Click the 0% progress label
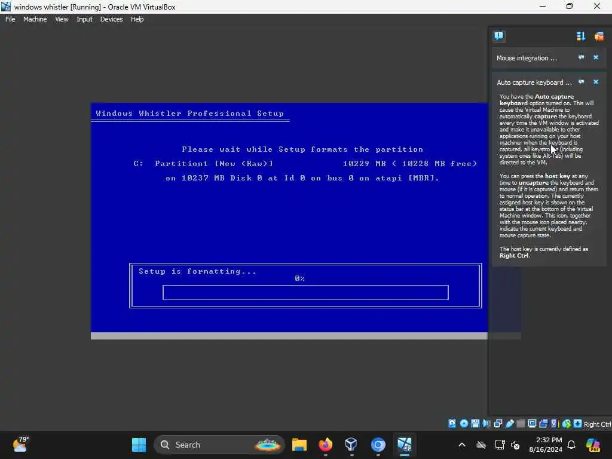Screen dimensions: 612x459 click(x=300, y=279)
